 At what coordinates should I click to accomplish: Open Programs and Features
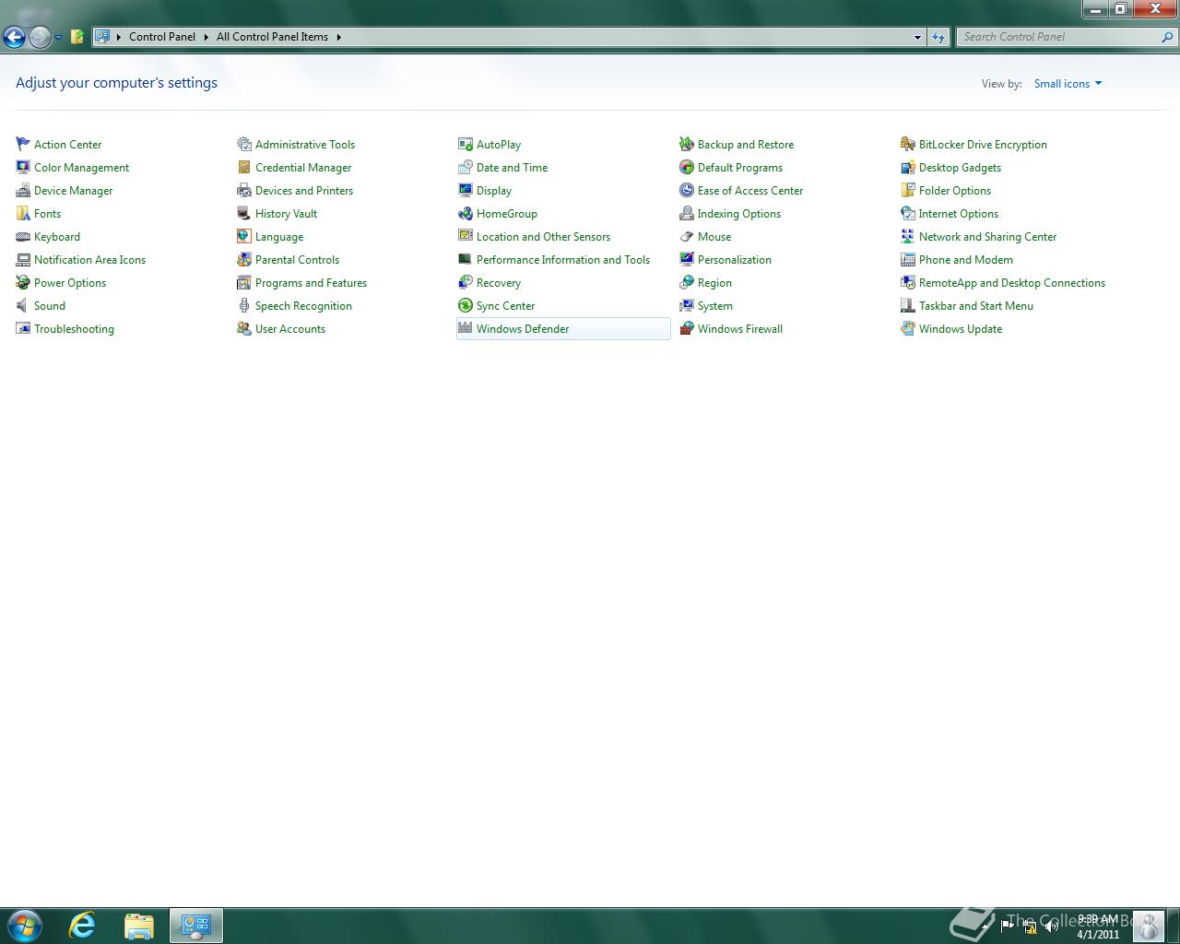point(311,283)
